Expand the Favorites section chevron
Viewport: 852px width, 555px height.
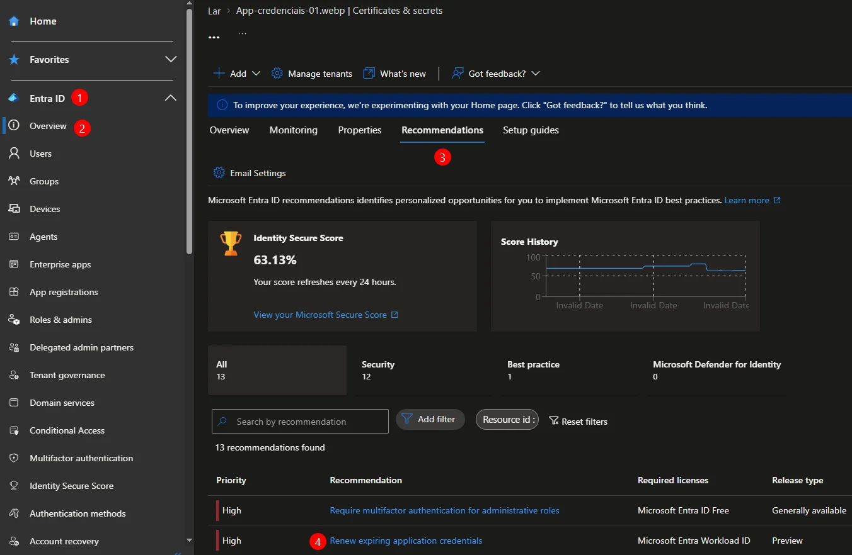(x=171, y=59)
